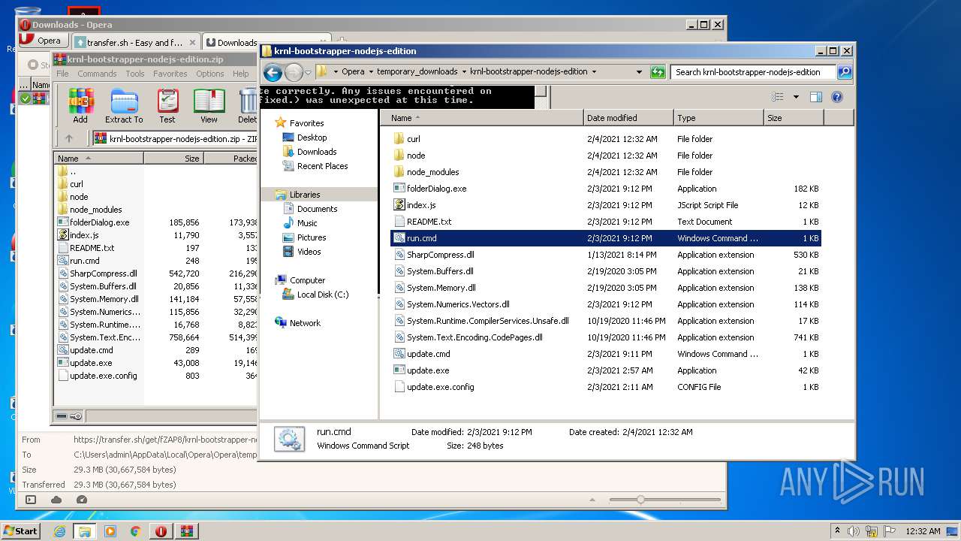Launch Windows Media Player from taskbar

[110, 531]
